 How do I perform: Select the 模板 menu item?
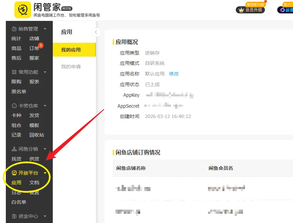click(x=34, y=125)
